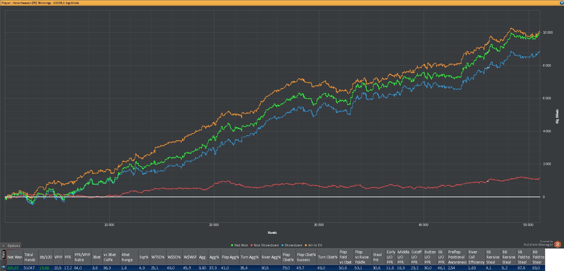Open the vertical Stats tab
The image size is (564, 271).
(3, 254)
